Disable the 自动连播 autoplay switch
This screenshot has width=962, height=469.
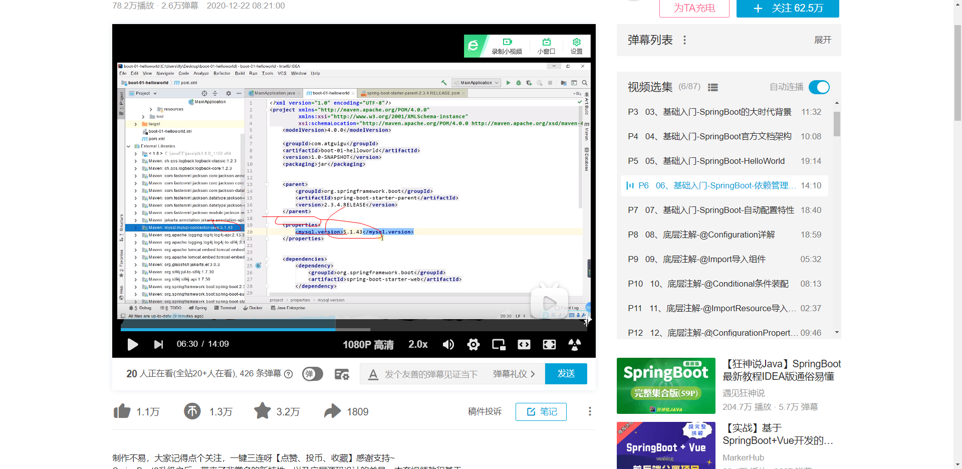point(819,87)
